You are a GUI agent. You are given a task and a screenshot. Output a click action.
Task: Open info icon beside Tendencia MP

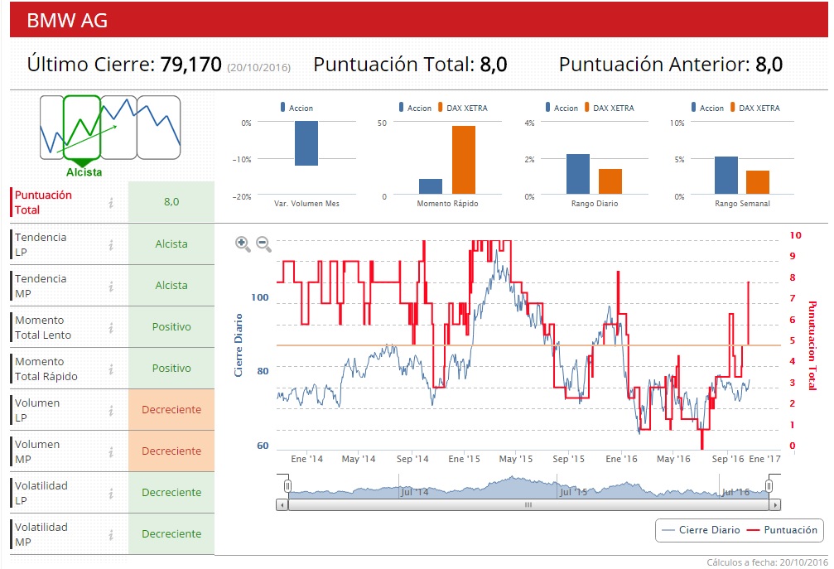tap(111, 286)
